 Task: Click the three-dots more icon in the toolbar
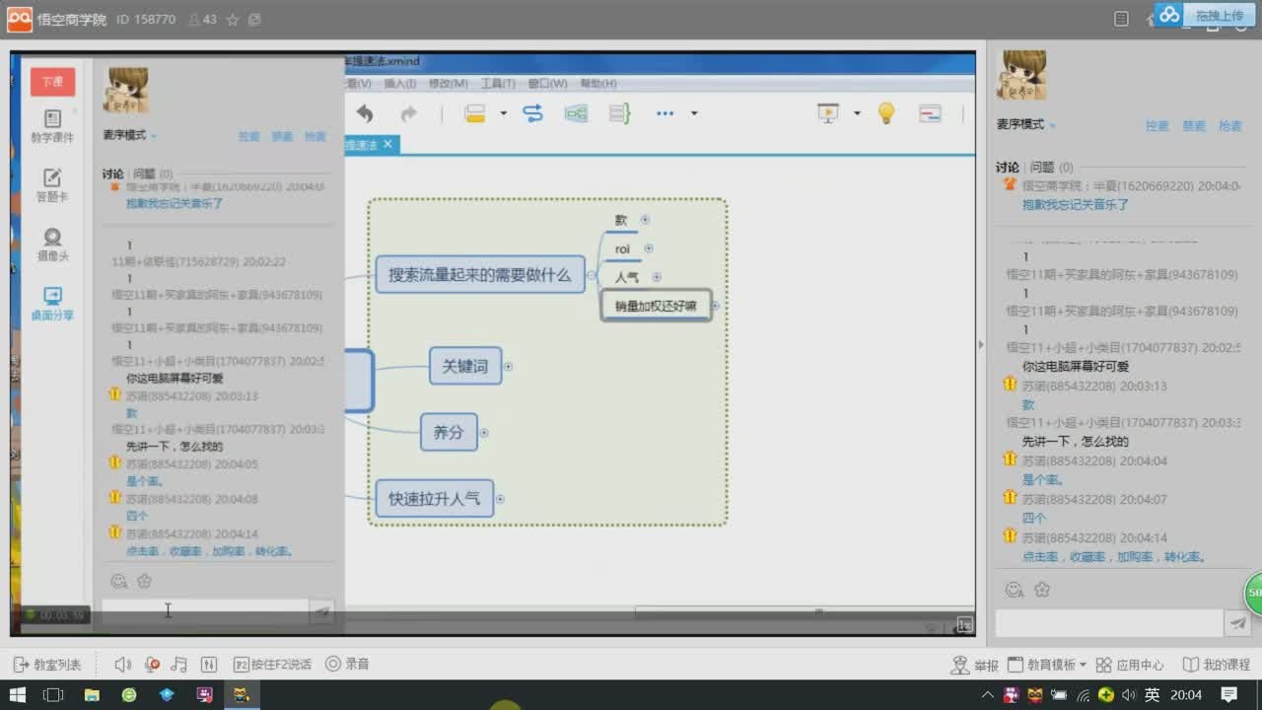click(666, 113)
